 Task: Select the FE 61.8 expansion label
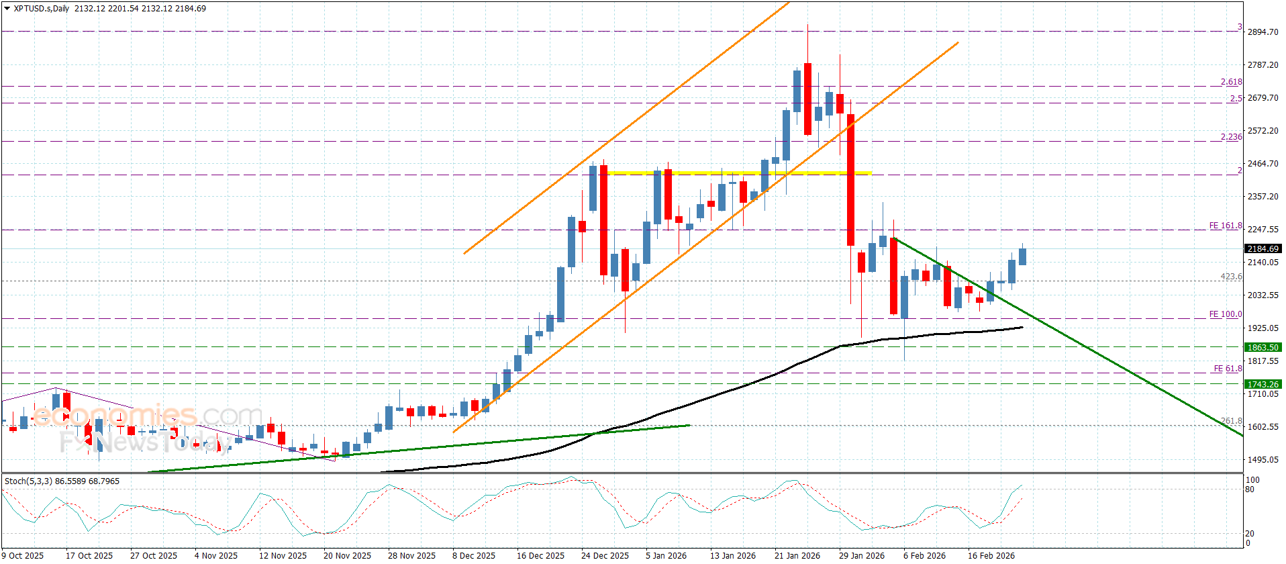pos(1228,369)
